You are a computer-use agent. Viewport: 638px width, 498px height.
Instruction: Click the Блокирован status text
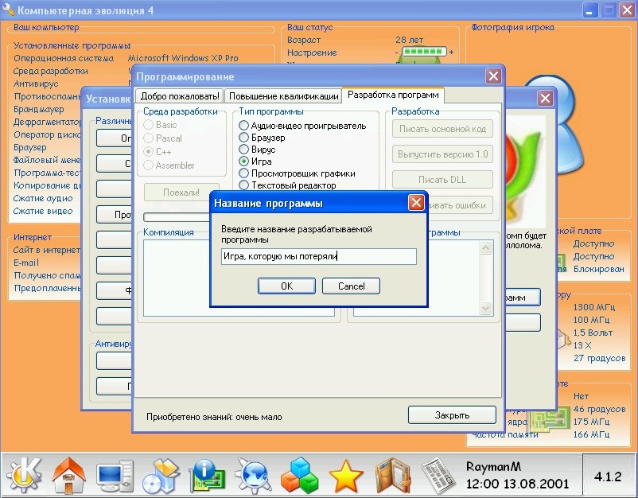(598, 269)
